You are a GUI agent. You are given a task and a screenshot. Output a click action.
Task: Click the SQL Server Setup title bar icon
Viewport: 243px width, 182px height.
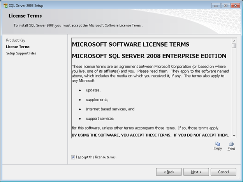5,5
